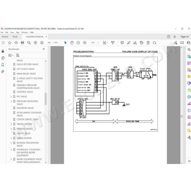Zoom in with the plus button
Image resolution: width=191 pixels, height=191 pixels.
[x=85, y=43]
